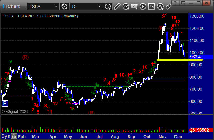The image size is (214, 140).
Task: Open the time template clock menu
Action: point(108,6)
